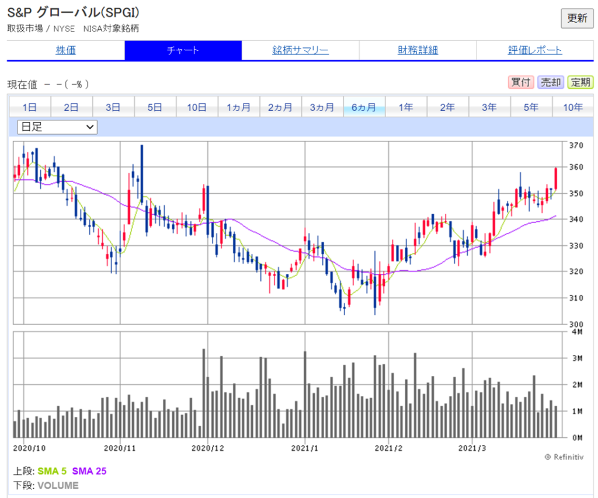Click the latest red candlestick near 360
The width and height of the screenshot is (598, 498).
(556, 179)
